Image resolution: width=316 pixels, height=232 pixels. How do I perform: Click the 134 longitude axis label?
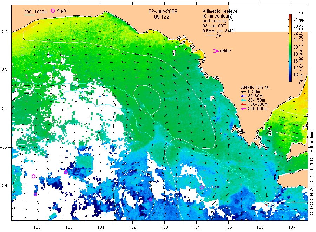point(196,227)
